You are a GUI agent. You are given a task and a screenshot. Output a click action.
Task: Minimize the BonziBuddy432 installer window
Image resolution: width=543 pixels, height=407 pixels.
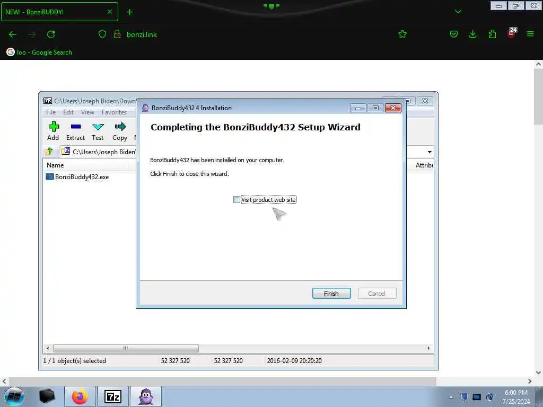tap(358, 108)
